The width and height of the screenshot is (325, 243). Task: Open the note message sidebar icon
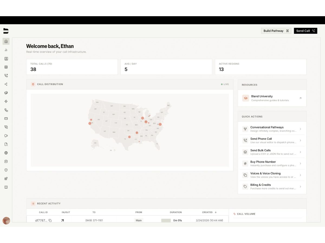tap(6, 161)
